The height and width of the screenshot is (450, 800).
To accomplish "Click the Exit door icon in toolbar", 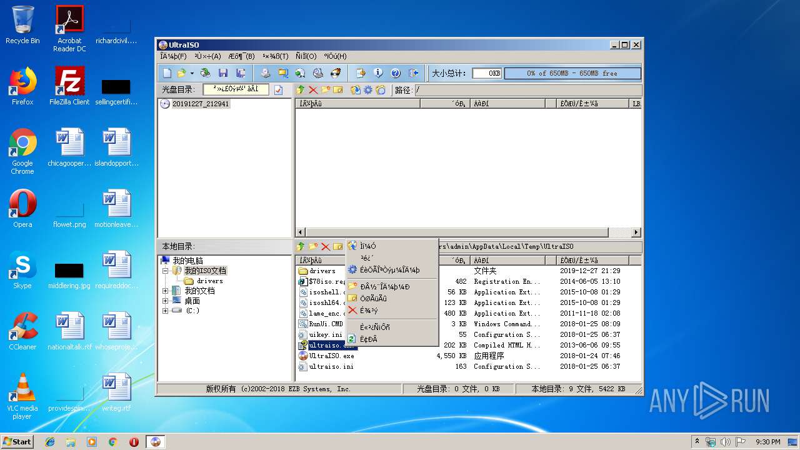I will 413,73.
